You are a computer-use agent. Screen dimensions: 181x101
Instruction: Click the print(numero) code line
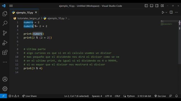tap(34, 34)
